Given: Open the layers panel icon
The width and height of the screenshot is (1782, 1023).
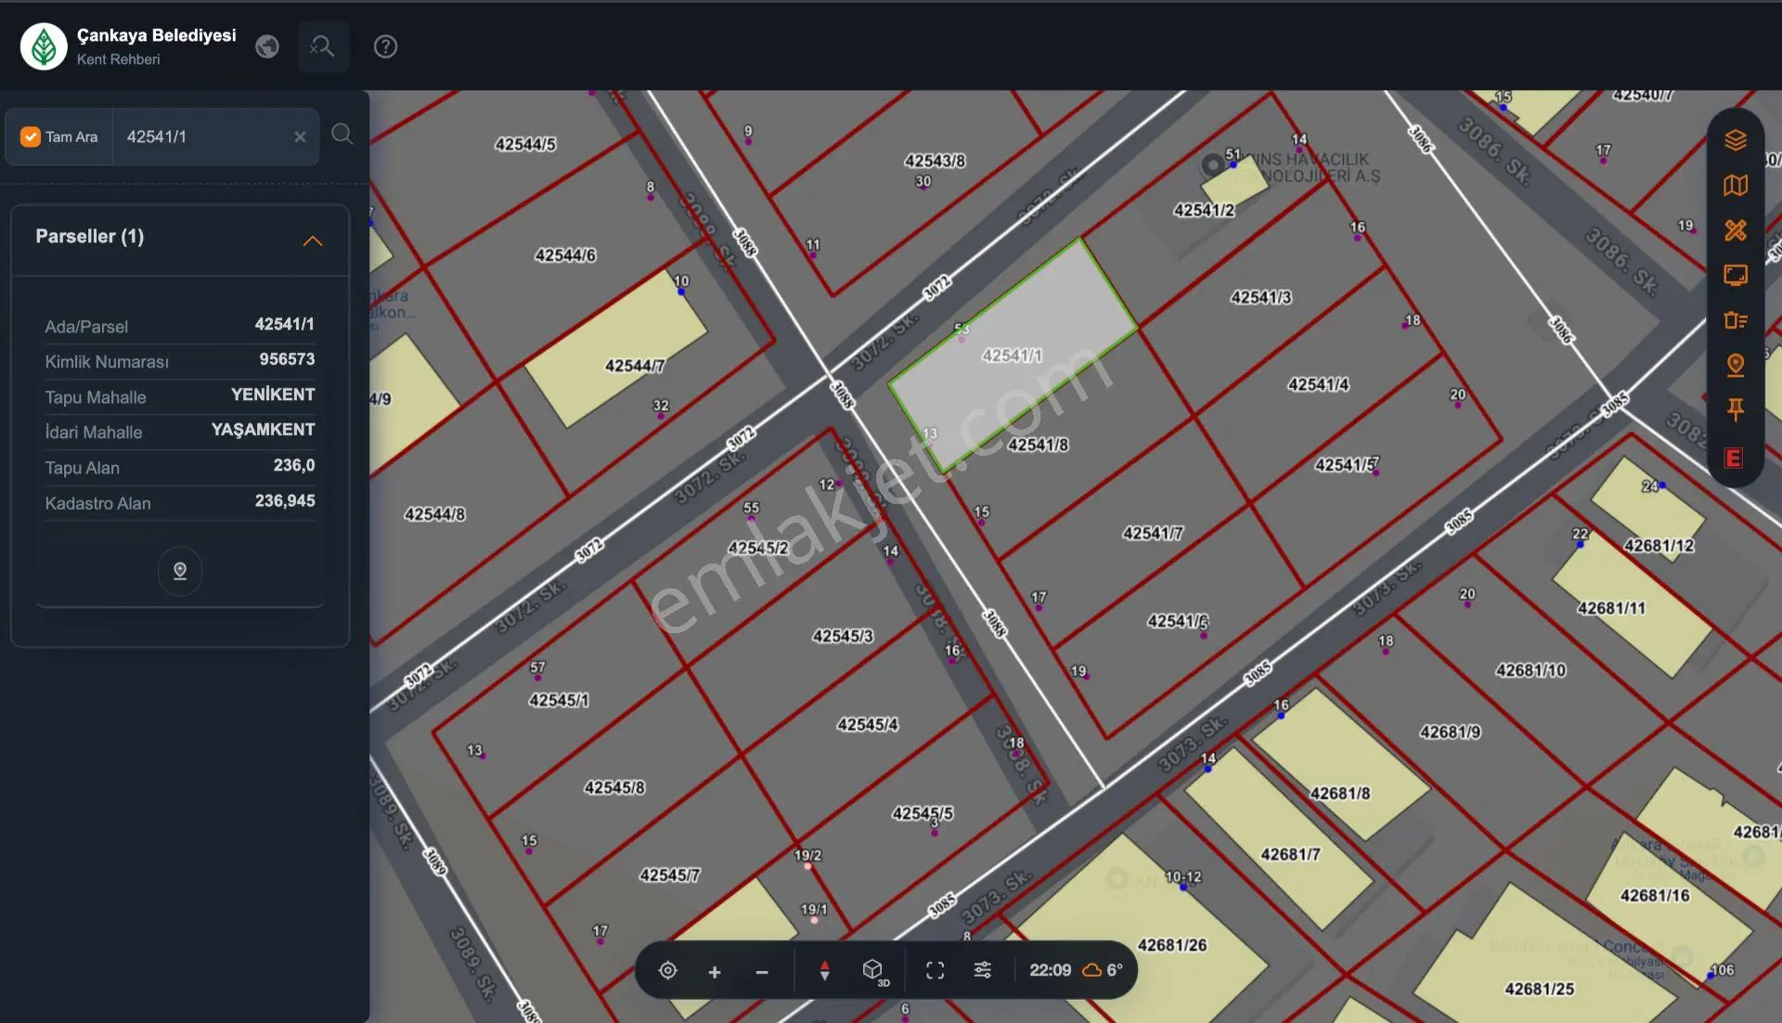Looking at the screenshot, I should tap(1735, 140).
